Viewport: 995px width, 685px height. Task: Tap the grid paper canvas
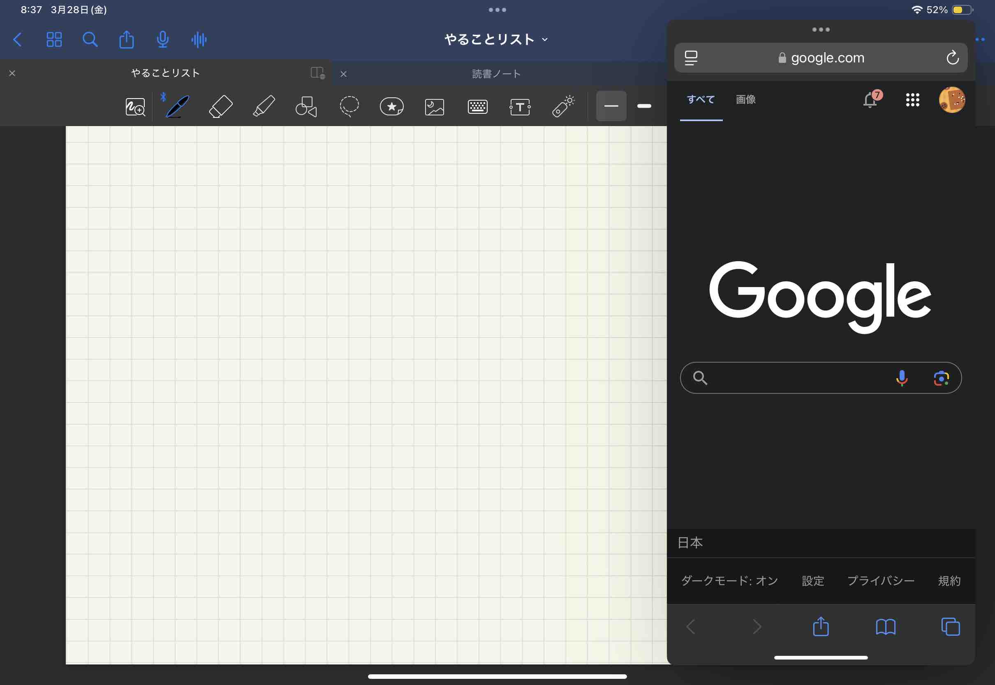[x=366, y=395]
